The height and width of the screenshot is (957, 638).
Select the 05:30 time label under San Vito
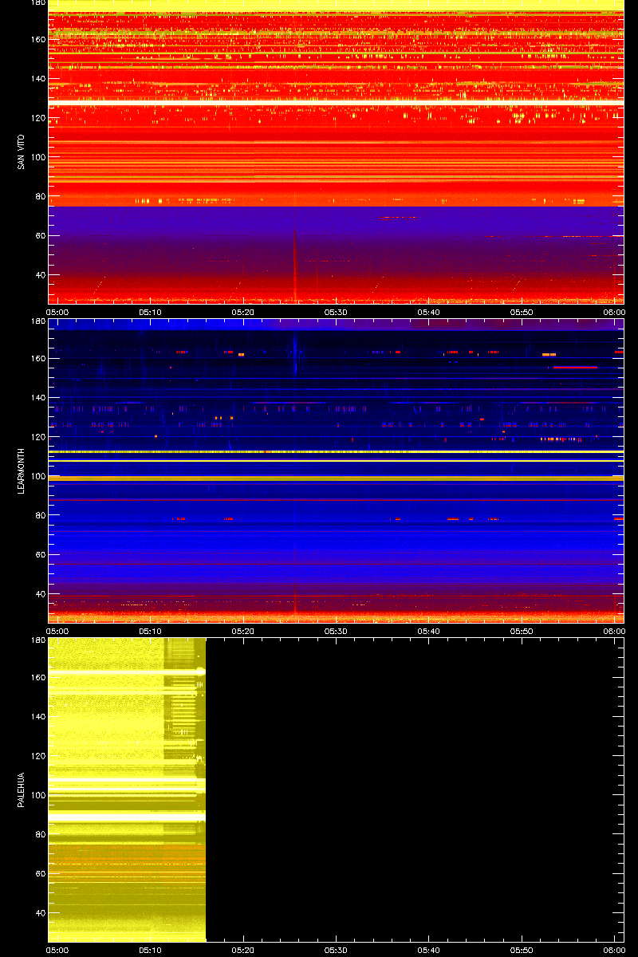point(337,312)
